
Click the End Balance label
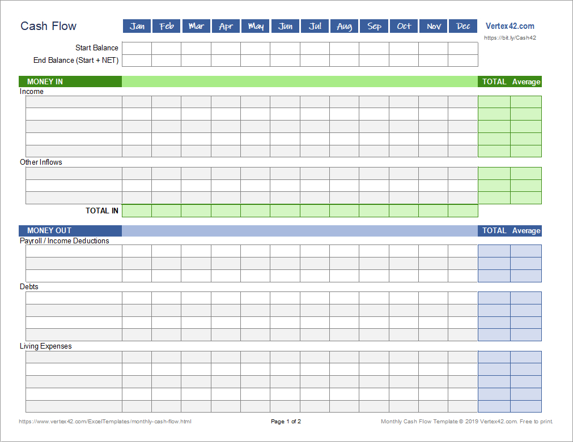[x=77, y=60]
